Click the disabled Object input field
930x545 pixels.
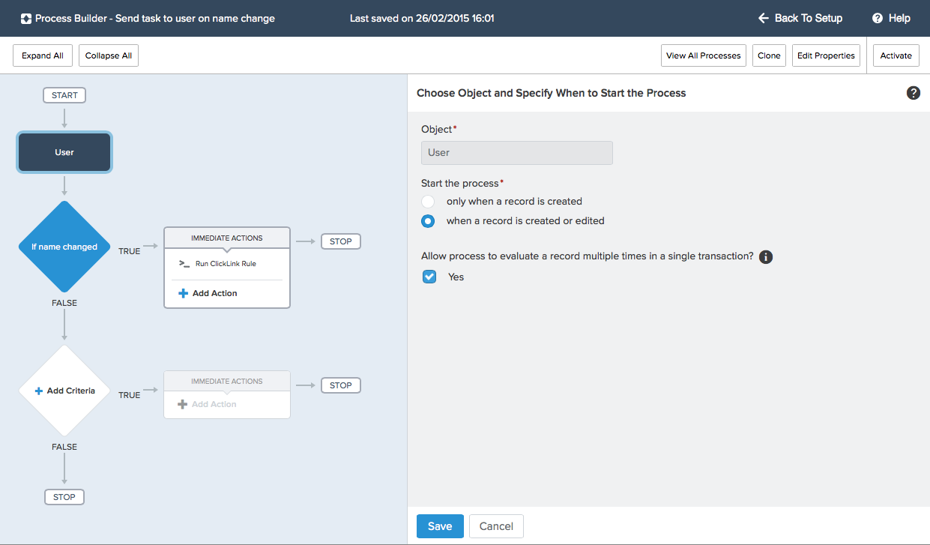click(516, 152)
